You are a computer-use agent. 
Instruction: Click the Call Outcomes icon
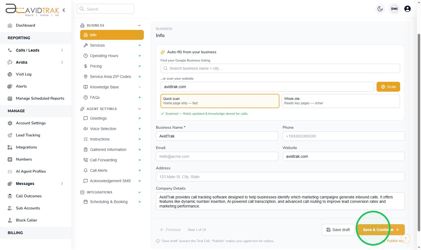tap(10, 196)
